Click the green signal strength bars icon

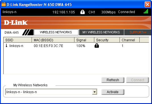[x=146, y=11]
